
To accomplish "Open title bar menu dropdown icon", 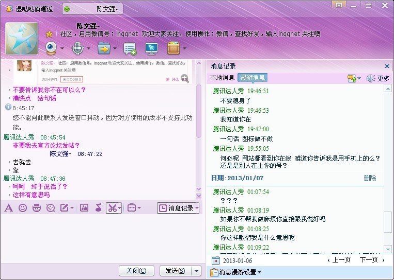I will [x=339, y=5].
